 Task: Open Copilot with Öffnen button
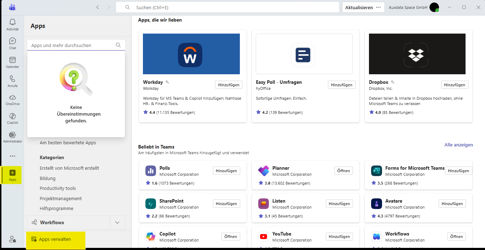coord(231,237)
